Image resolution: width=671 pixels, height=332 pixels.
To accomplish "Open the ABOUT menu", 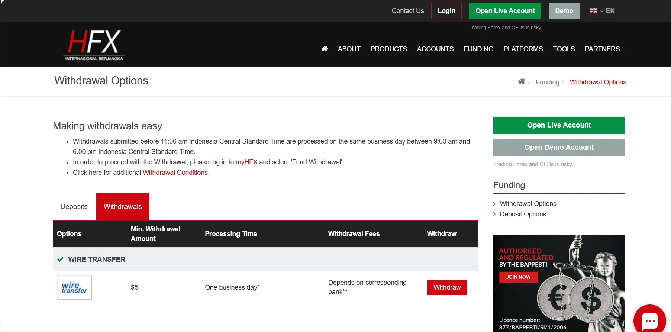I will pyautogui.click(x=349, y=49).
